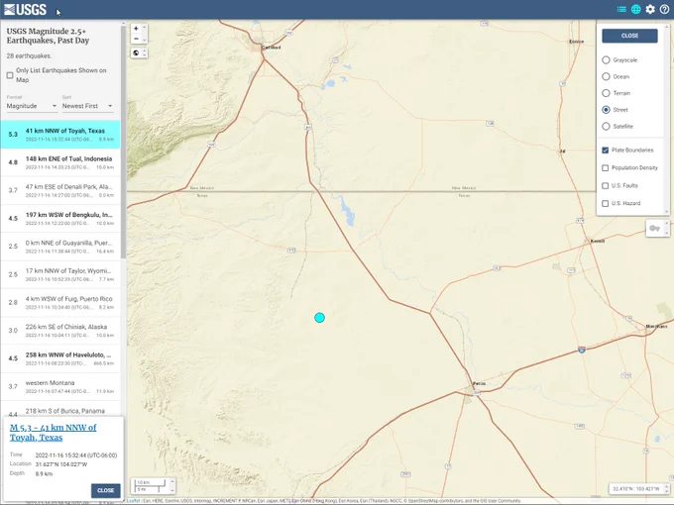The height and width of the screenshot is (505, 674).
Task: Click the Monahans city label on the map
Action: tap(656, 327)
